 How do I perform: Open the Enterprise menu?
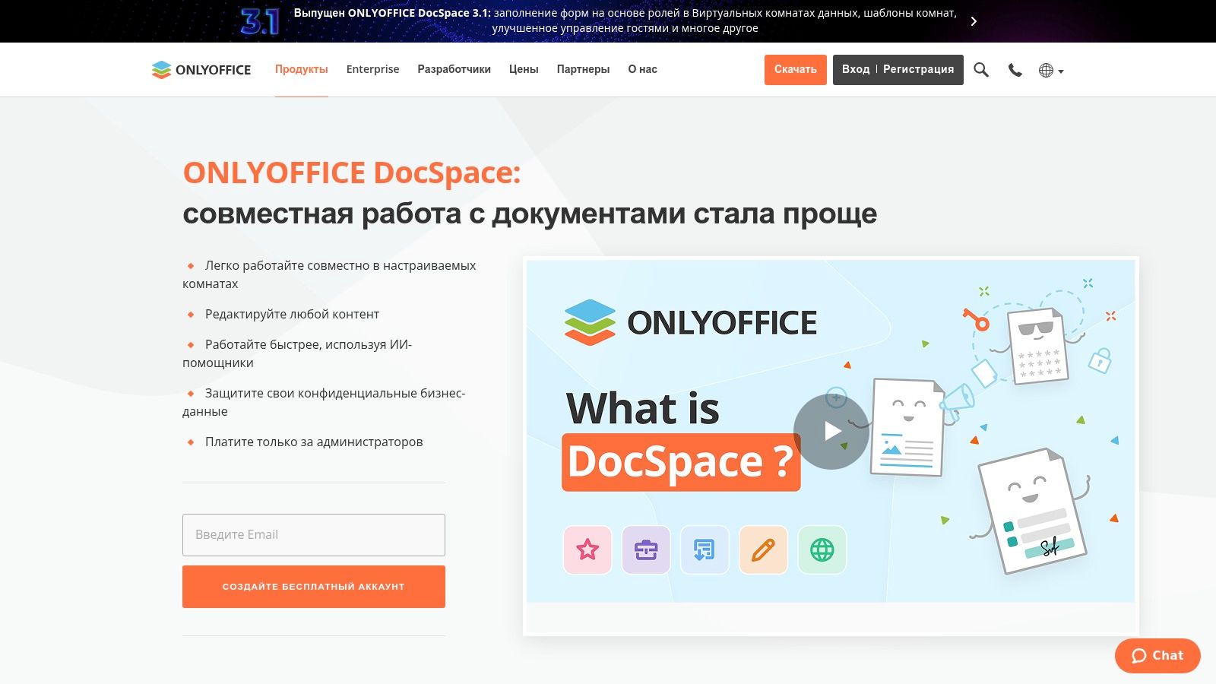coord(372,69)
